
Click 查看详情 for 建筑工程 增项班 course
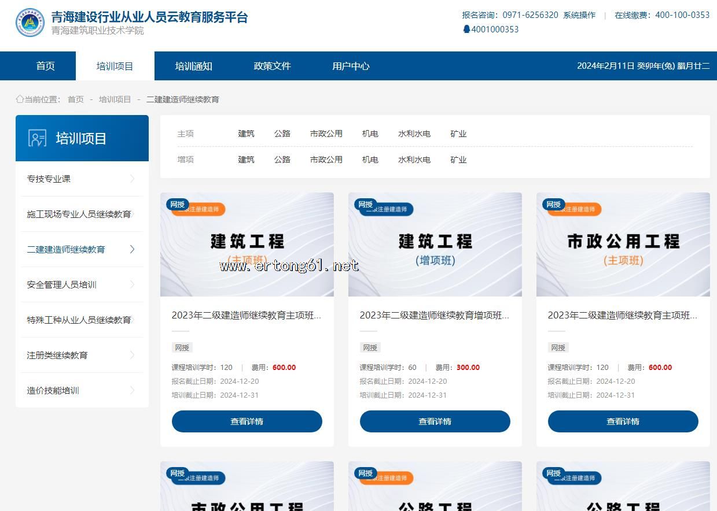point(435,421)
